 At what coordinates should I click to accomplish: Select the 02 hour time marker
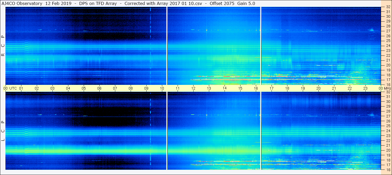click(x=37, y=88)
